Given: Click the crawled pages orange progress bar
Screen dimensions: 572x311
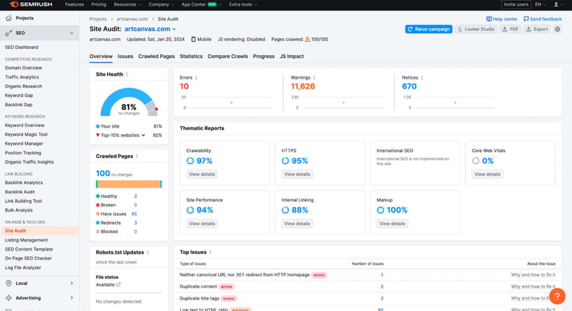Looking at the screenshot, I should (x=128, y=184).
